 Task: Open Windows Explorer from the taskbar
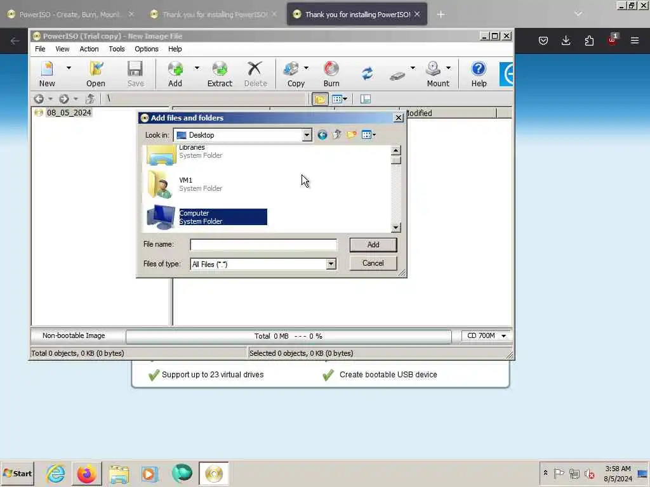tap(119, 474)
